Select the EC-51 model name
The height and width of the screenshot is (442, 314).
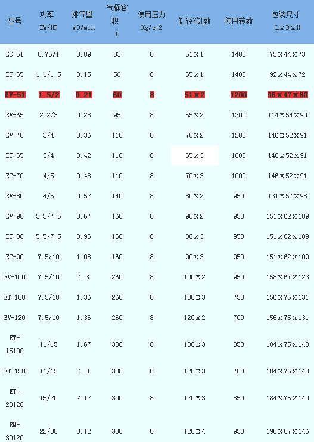coord(14,54)
